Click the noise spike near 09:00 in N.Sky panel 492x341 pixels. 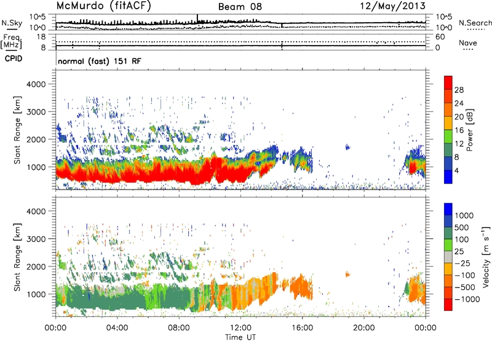[x=197, y=18]
